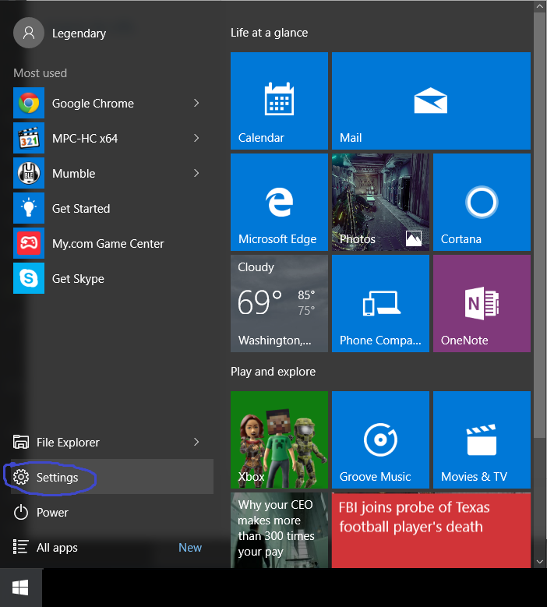The image size is (547, 607).
Task: Click the Start menu scrollbar thumb
Action: coord(540,225)
